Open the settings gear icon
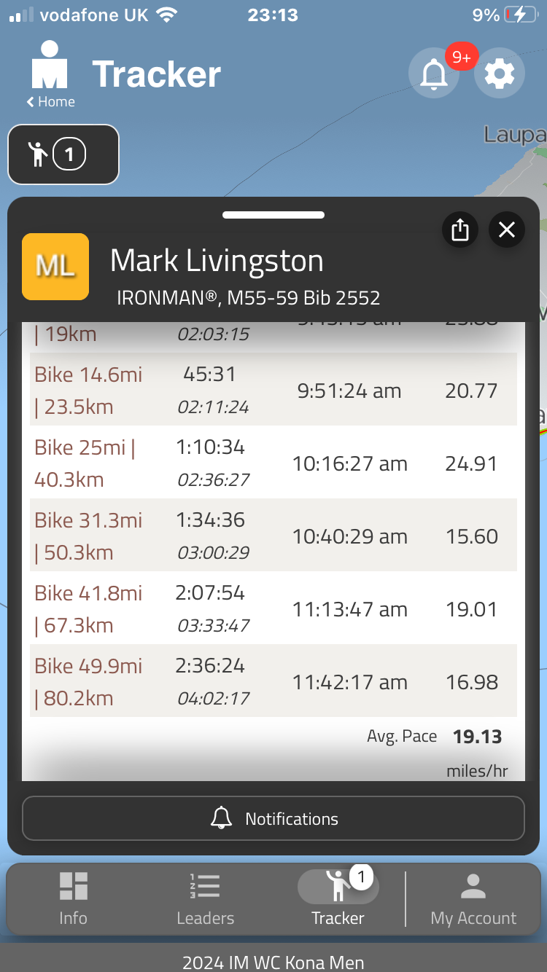Screen dimensions: 547x972 (x=500, y=74)
